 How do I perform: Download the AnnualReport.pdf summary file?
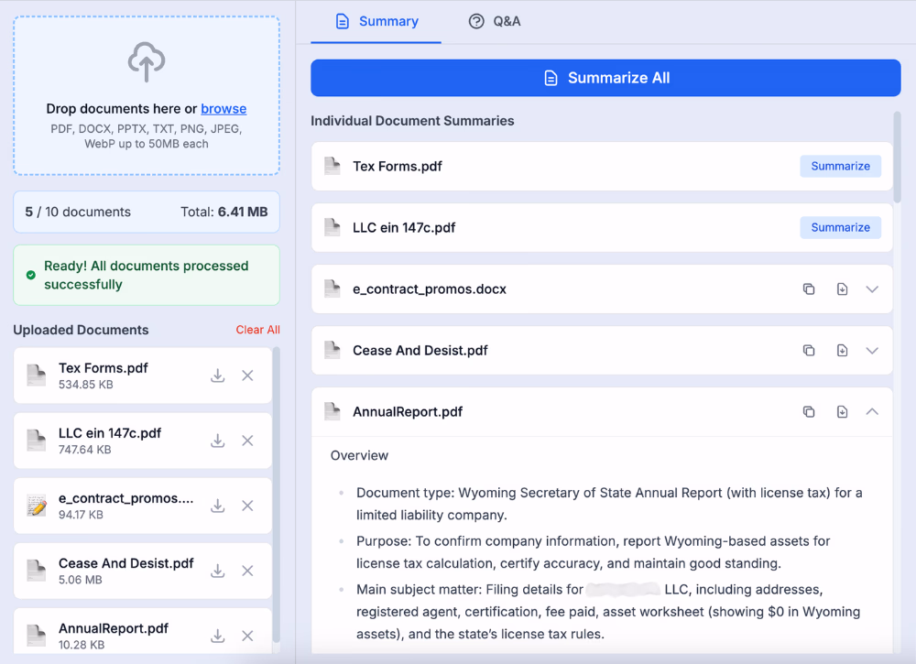[x=842, y=411]
